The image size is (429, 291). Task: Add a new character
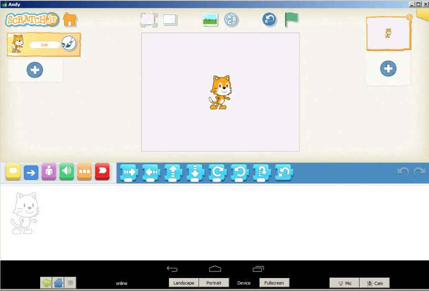pos(35,70)
